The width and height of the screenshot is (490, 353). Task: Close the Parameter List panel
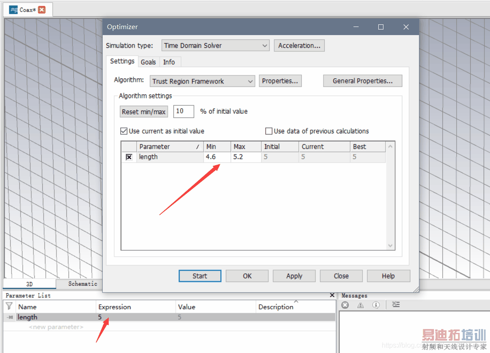(x=332, y=295)
